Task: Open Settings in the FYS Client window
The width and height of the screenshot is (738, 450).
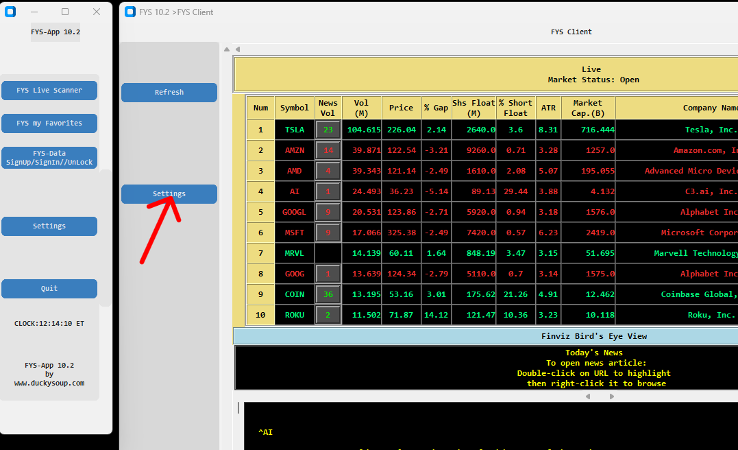Action: point(169,194)
